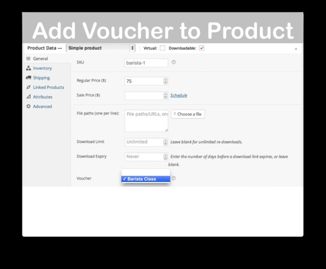The width and height of the screenshot is (326, 269).
Task: Click the Linked Products link icon
Action: tap(28, 87)
